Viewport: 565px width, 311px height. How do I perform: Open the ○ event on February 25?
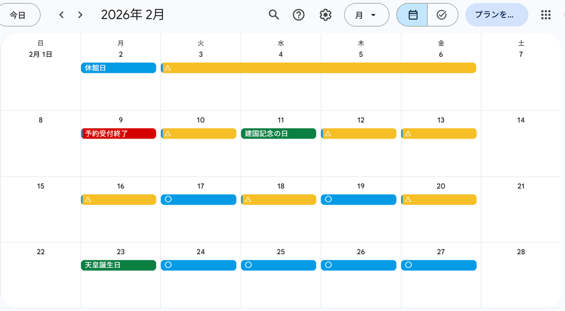(x=278, y=265)
